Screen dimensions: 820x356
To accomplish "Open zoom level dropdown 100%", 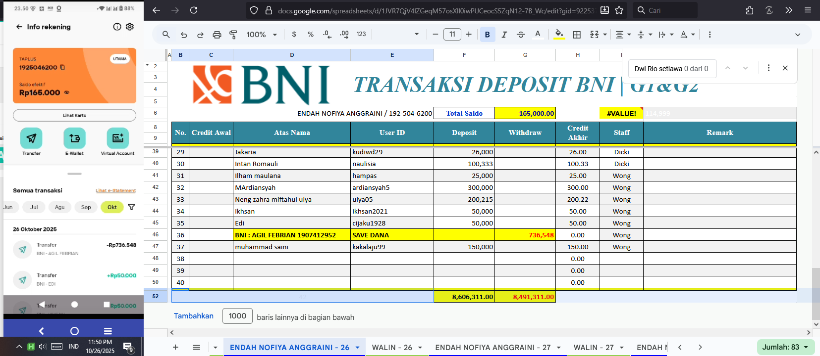I will pos(262,35).
